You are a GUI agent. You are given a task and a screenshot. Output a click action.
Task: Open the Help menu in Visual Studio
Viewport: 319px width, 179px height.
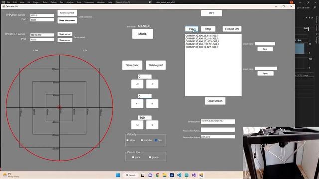110,2
